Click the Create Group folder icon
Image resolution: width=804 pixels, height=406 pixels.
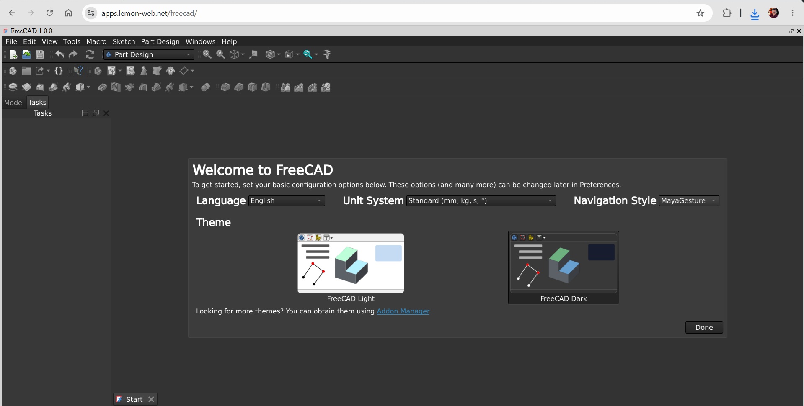[x=26, y=71]
